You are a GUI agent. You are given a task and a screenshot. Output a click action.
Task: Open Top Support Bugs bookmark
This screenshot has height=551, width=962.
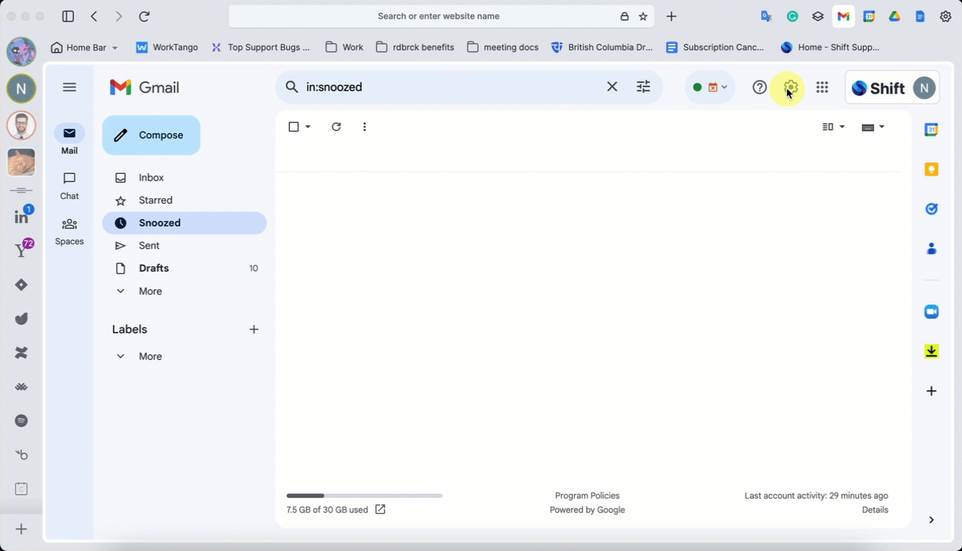pos(260,47)
